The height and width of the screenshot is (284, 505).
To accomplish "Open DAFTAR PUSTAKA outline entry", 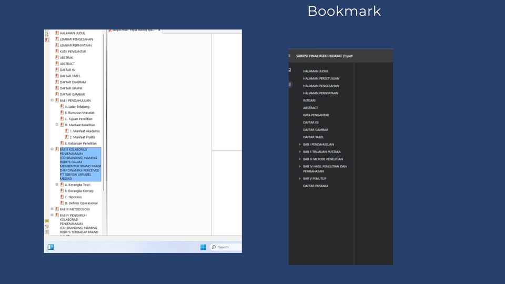I will (316, 186).
